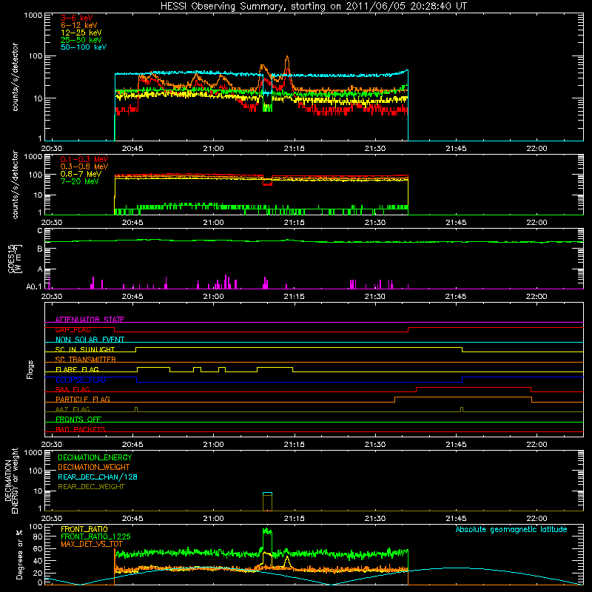This screenshot has height=592, width=592.
Task: Click top panel counts/s/detector axis title
Action: 15,77
